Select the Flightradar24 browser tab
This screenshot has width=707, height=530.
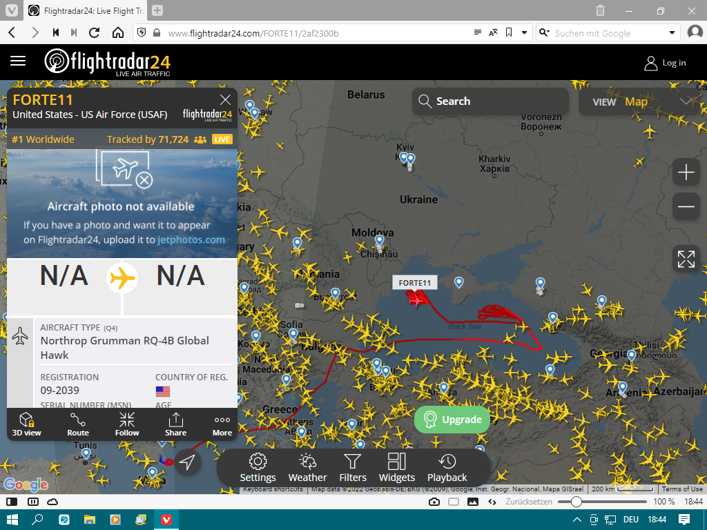pyautogui.click(x=87, y=10)
